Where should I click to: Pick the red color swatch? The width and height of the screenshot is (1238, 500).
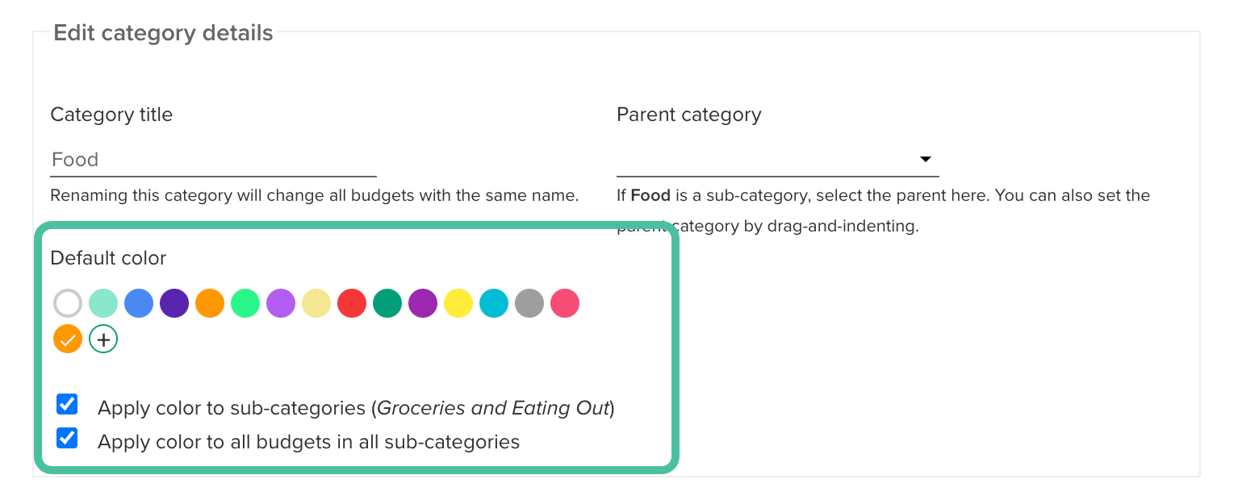(x=352, y=304)
